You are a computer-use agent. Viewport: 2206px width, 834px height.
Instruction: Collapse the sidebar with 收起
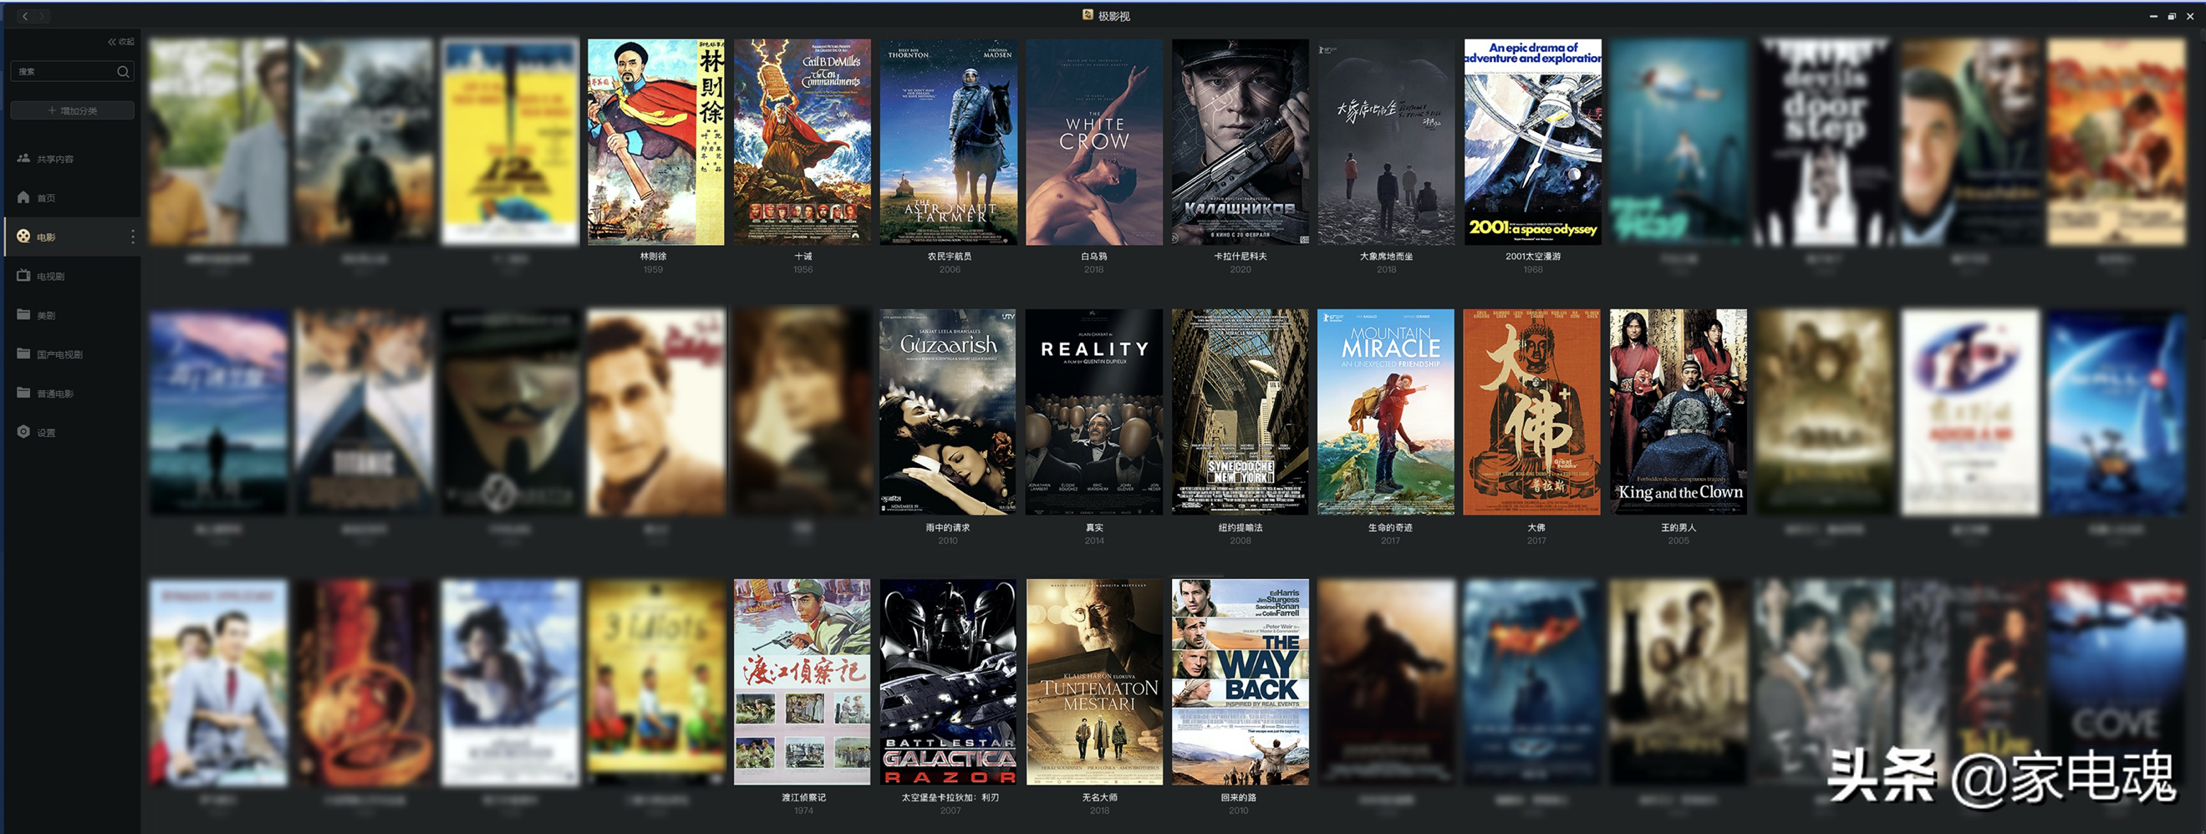[x=120, y=41]
